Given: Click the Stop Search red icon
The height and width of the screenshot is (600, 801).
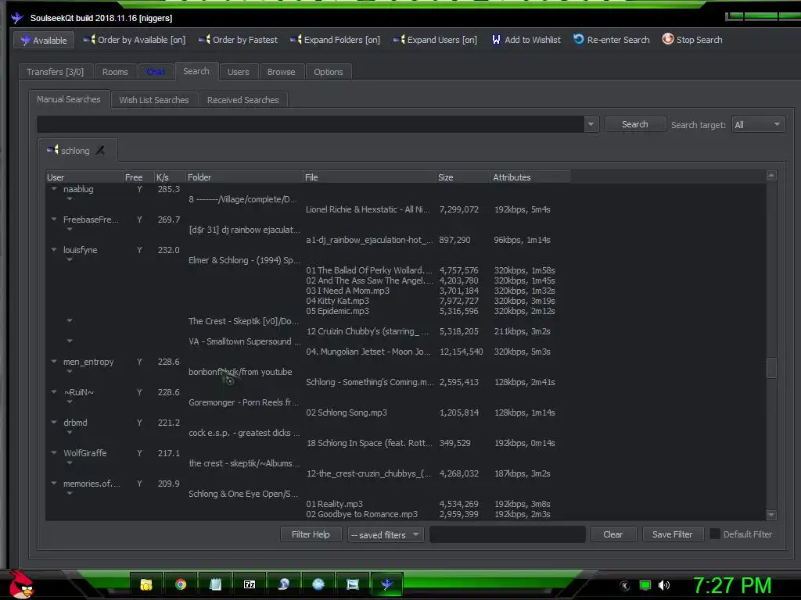Looking at the screenshot, I should 668,39.
